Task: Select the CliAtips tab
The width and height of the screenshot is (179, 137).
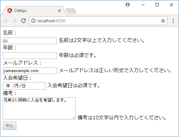Action: point(34,11)
